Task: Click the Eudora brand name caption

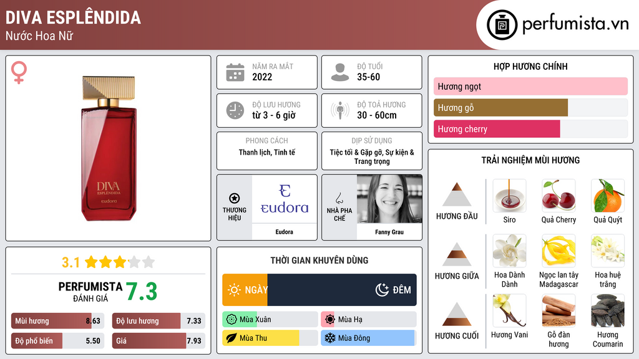Action: [x=284, y=232]
